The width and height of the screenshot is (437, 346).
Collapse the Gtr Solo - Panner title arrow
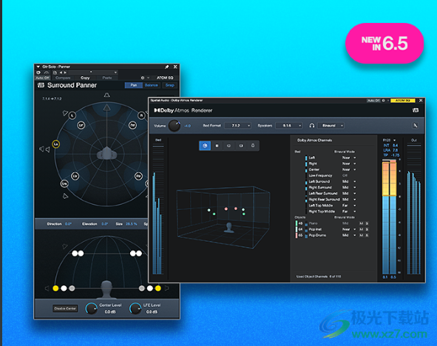38,67
